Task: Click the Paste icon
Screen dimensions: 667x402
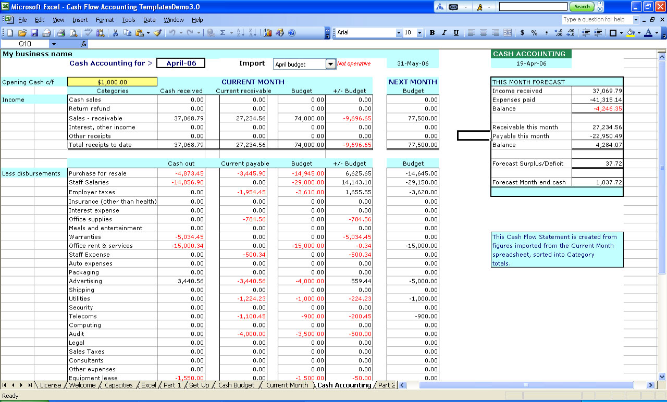Action: tap(138, 32)
